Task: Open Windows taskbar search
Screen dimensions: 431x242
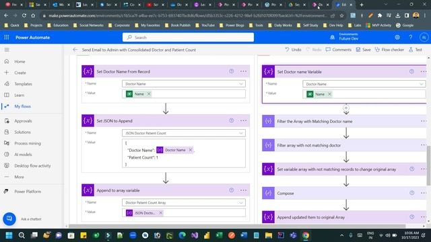Action: point(22,235)
